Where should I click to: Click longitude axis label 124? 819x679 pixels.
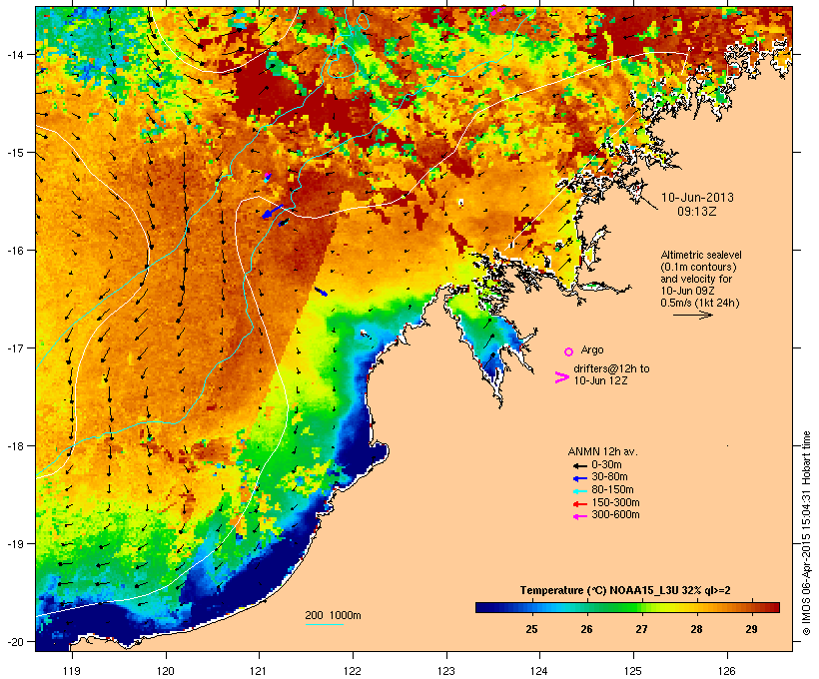coord(539,671)
